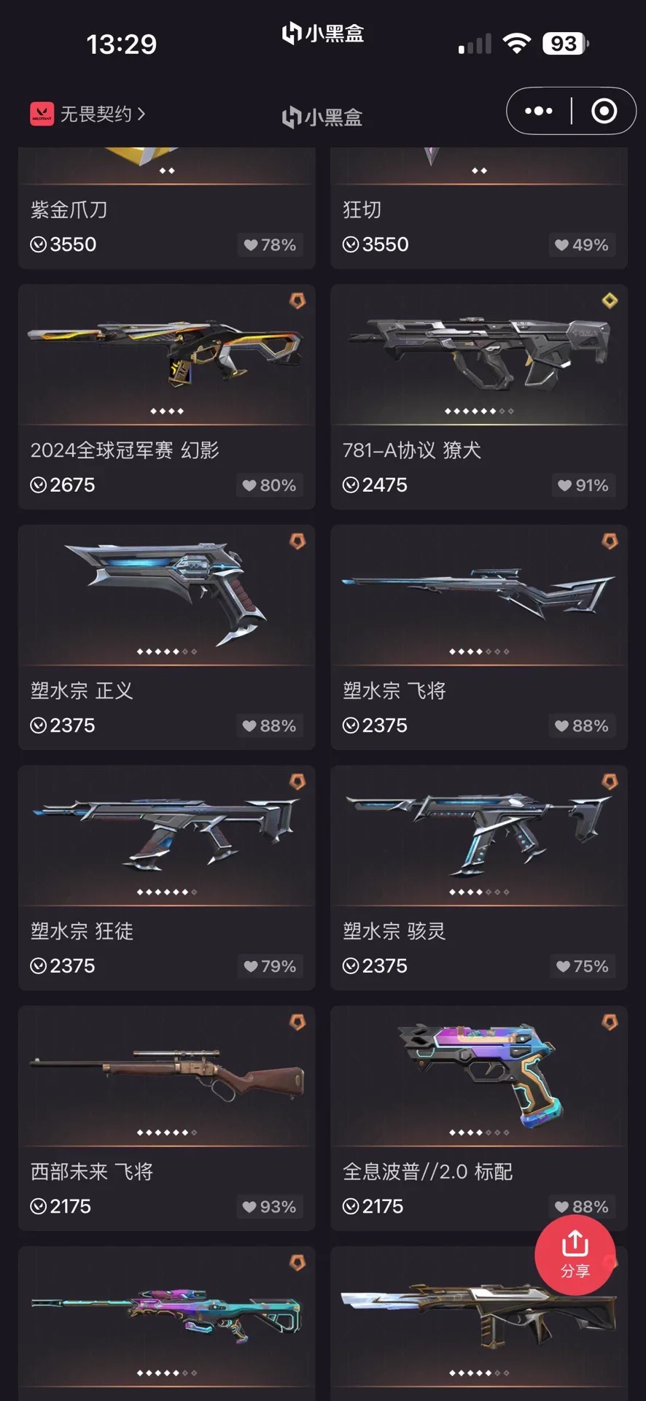Open the 2024全球冠军赛 幻影 skin image
Screen dimensions: 646x1401
tap(166, 354)
